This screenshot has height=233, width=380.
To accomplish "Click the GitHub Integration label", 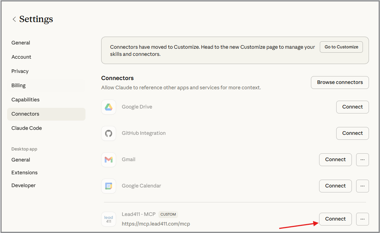I will 144,133.
